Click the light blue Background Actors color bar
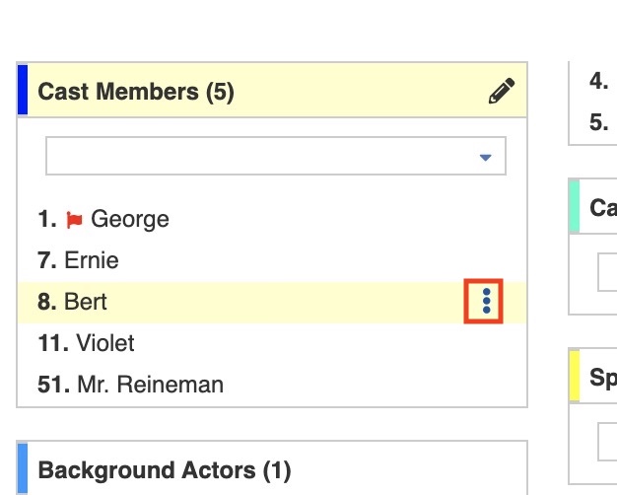This screenshot has height=495, width=617. pos(23,469)
